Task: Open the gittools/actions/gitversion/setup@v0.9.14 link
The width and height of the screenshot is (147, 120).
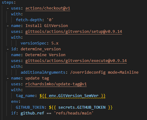Action: tap(74, 32)
